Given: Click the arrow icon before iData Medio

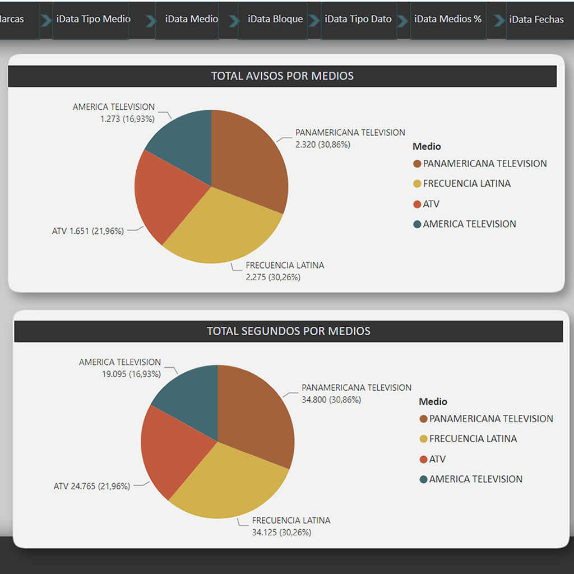Looking at the screenshot, I should click(151, 21).
